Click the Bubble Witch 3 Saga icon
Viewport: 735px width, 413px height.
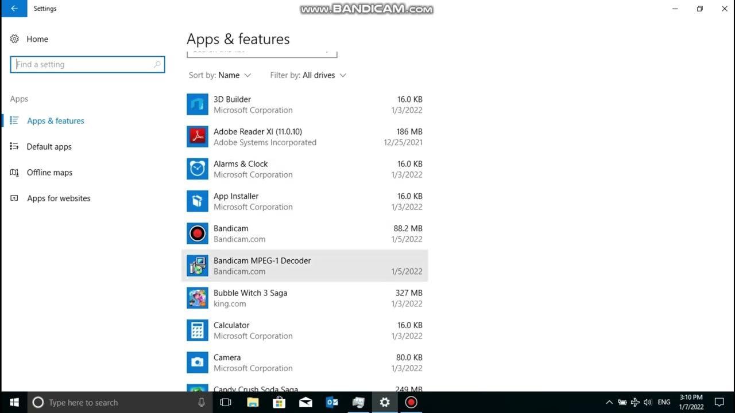(x=198, y=298)
